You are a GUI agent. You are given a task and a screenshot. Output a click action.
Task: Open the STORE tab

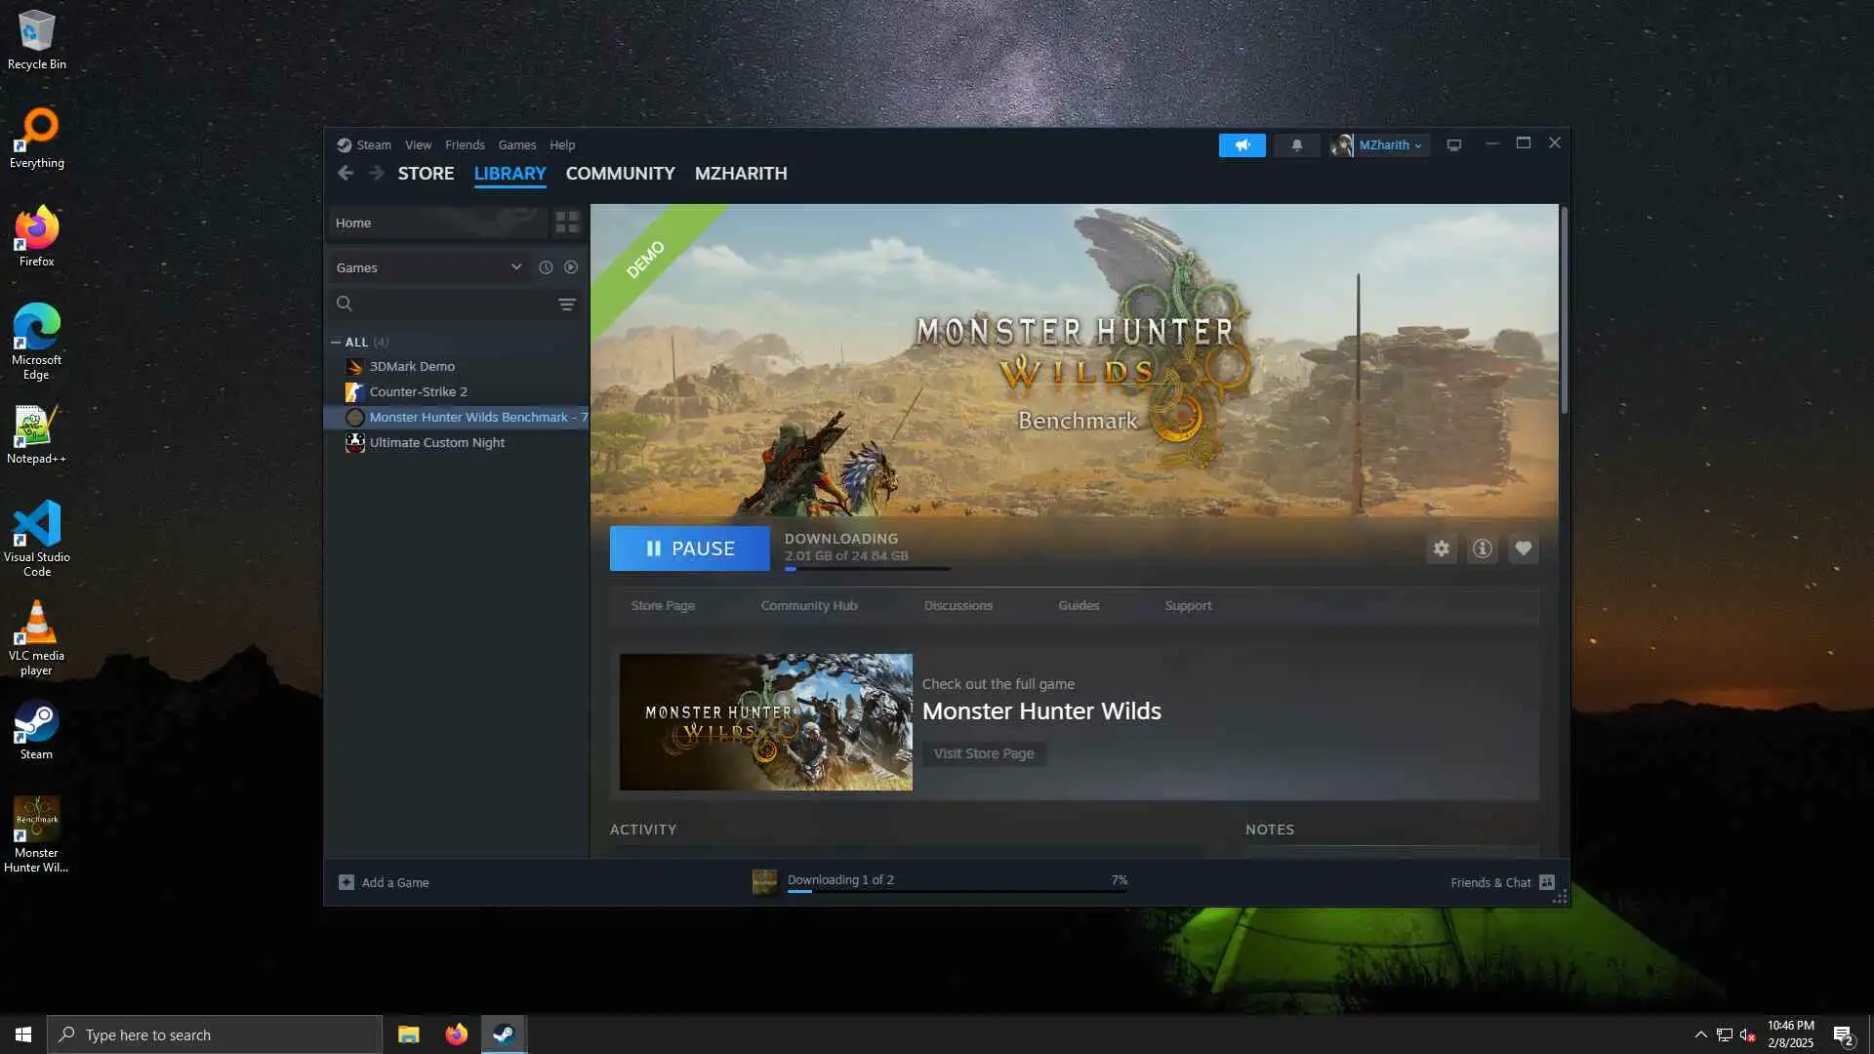click(426, 174)
